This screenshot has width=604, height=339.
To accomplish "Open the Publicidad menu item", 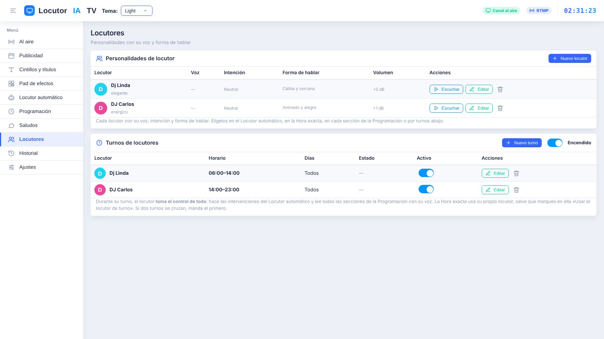I will (x=42, y=56).
